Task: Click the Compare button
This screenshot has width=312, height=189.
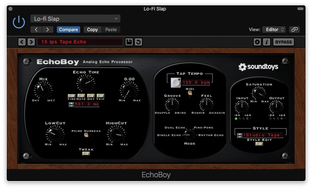Action: [x=68, y=30]
